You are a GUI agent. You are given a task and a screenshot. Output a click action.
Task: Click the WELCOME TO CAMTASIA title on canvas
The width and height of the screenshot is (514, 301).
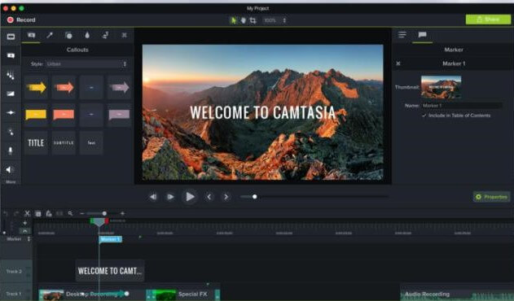click(262, 112)
